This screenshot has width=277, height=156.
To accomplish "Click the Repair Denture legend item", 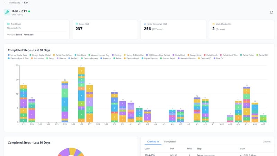I will 150,58.
